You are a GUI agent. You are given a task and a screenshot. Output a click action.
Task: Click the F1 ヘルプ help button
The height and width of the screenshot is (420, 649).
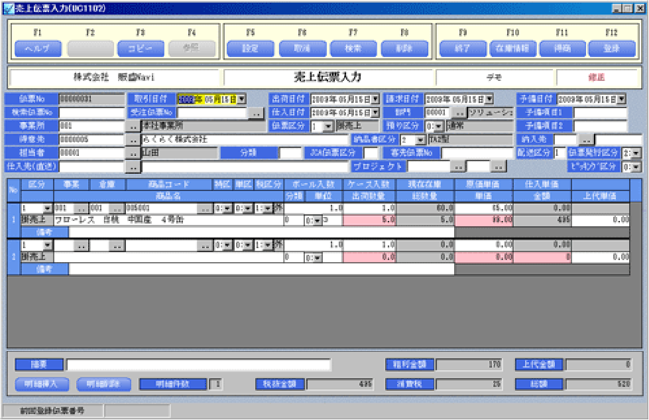(x=37, y=48)
